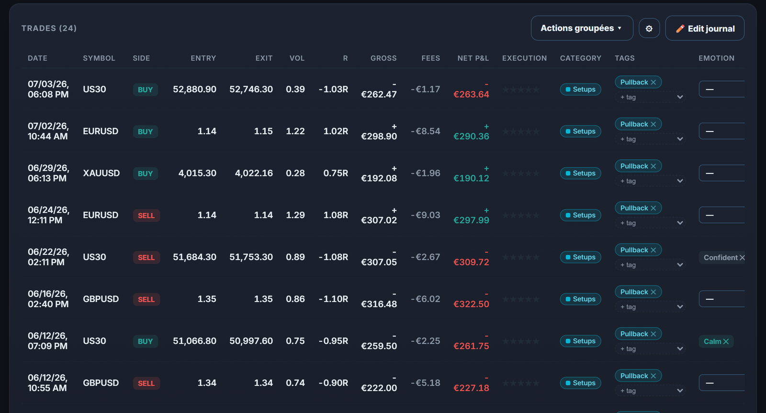The height and width of the screenshot is (413, 766).
Task: Open emotion field for 07/02/26 EURUSD trade
Action: coord(721,131)
